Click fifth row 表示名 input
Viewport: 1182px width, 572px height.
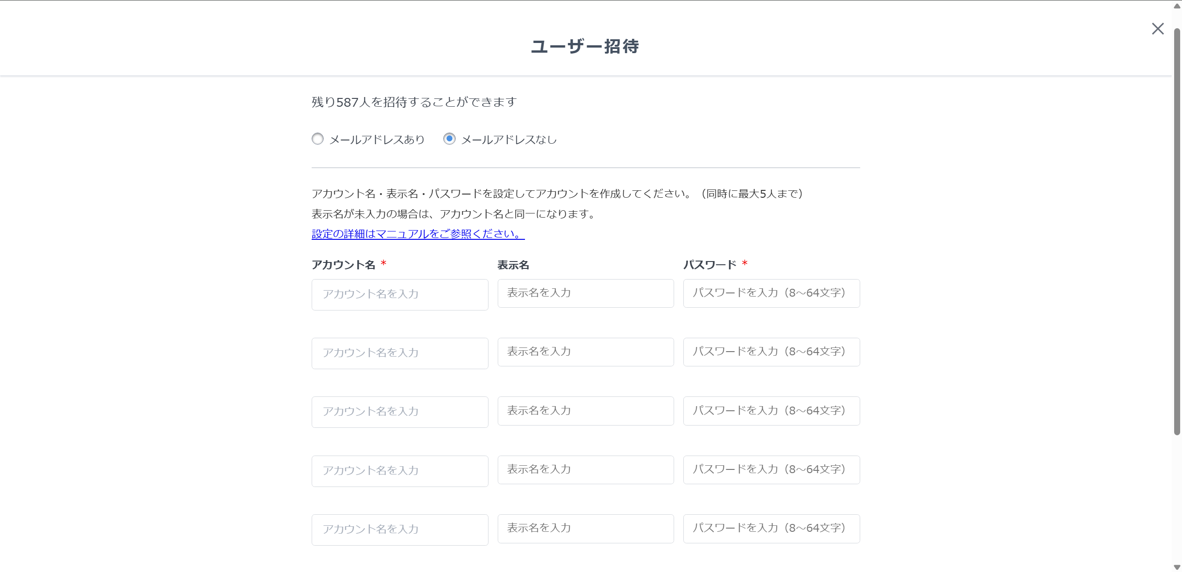coord(585,528)
